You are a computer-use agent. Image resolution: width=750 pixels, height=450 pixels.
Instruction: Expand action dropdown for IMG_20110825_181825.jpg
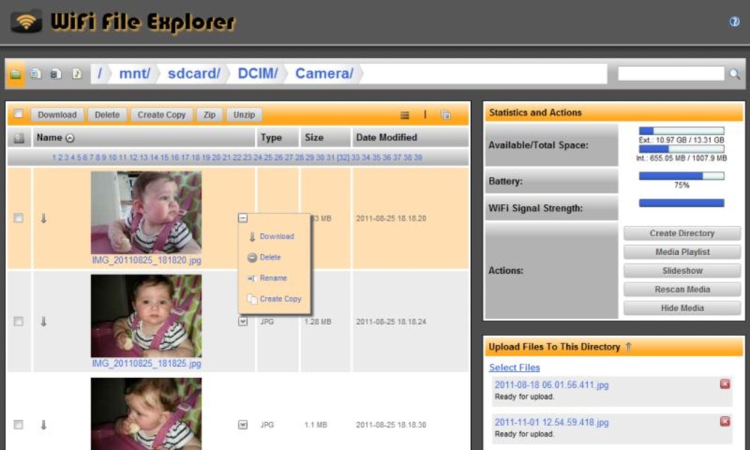coord(243,321)
